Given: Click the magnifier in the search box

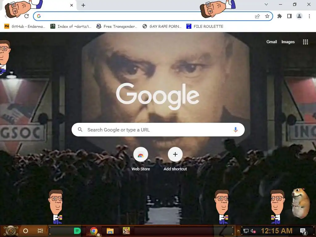Looking at the screenshot, I should click(x=80, y=130).
